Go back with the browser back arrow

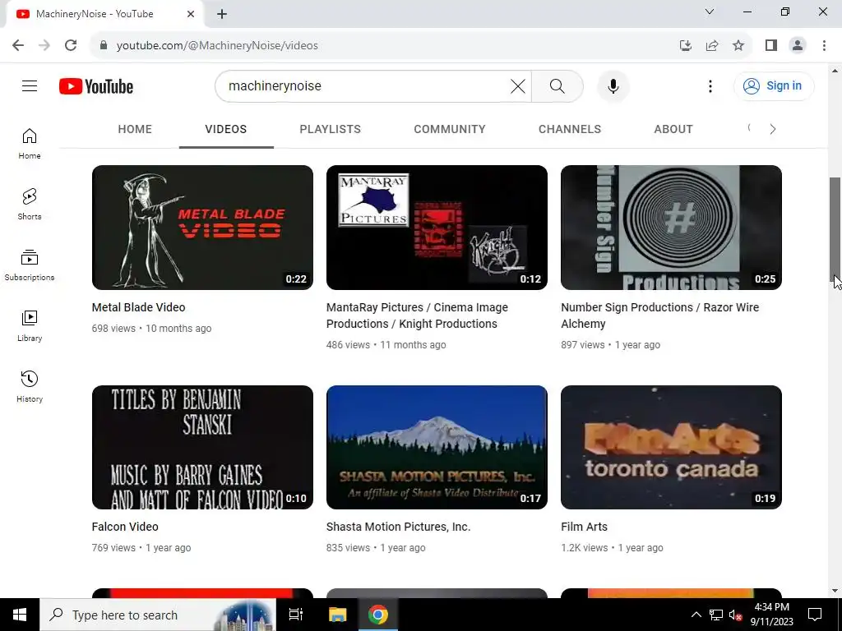[x=18, y=45]
